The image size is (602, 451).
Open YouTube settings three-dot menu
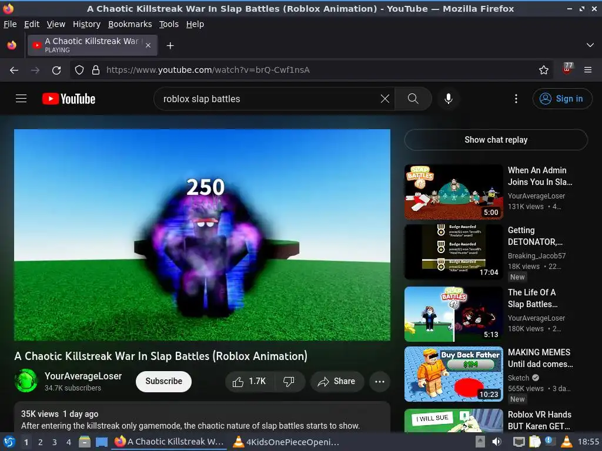click(x=516, y=99)
